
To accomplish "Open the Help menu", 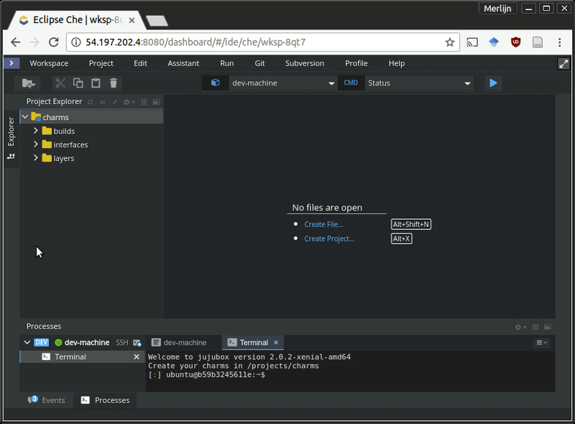I will coord(397,63).
